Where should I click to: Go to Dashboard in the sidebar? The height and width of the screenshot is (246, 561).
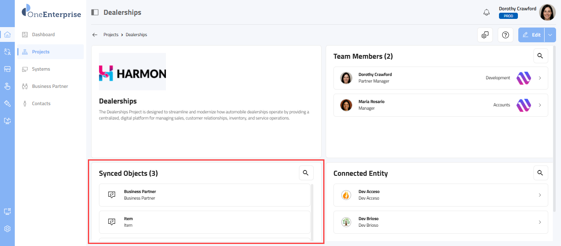(x=43, y=34)
